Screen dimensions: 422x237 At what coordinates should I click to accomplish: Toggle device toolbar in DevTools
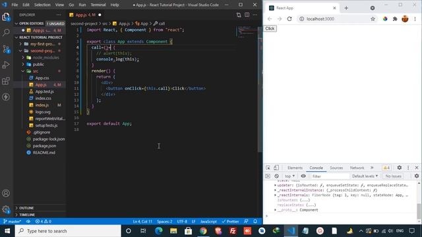[x=276, y=168]
